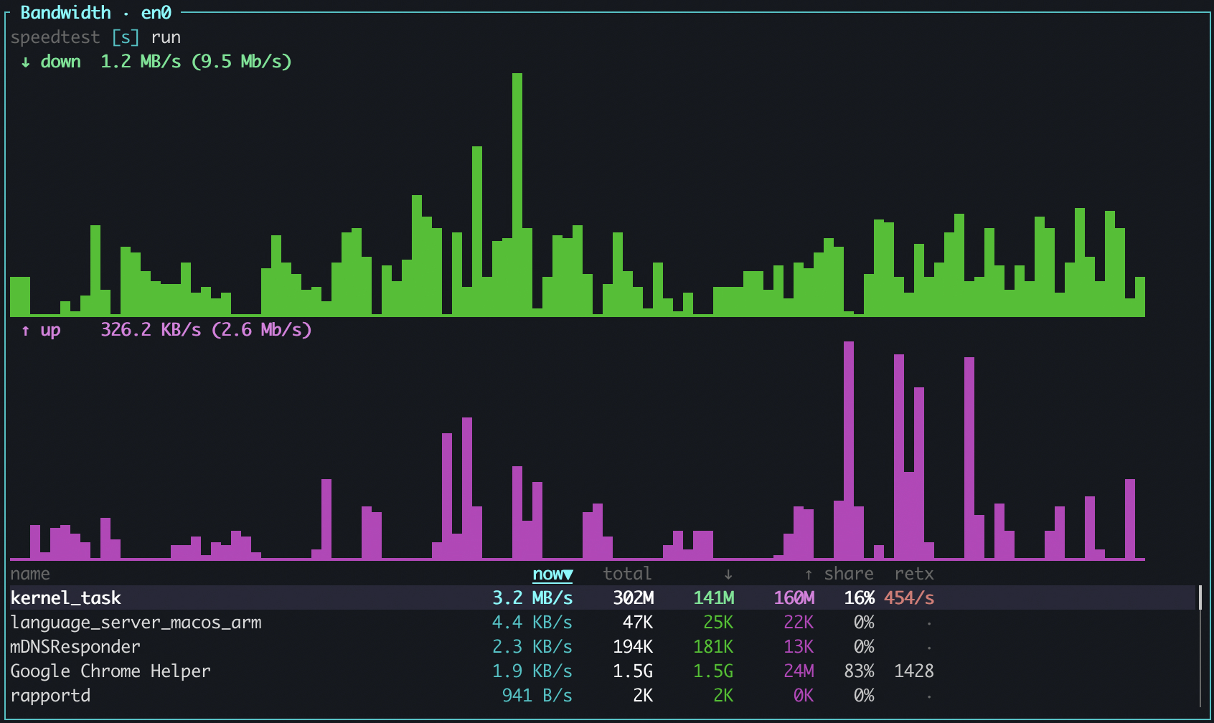Click the 'name' column header

point(30,574)
